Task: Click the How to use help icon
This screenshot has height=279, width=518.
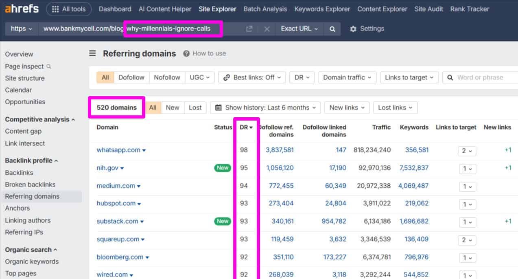Action: 186,53
